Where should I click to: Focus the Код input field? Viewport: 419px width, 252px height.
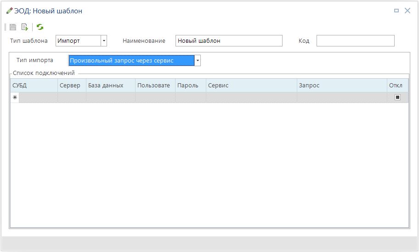[x=355, y=41]
